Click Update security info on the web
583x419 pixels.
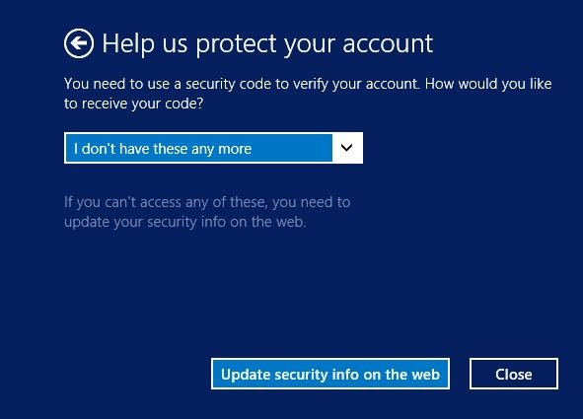(x=330, y=374)
